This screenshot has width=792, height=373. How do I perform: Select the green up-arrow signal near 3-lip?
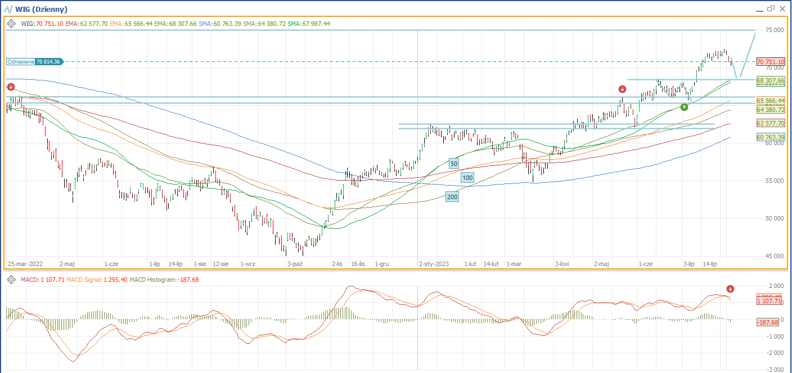coord(684,107)
